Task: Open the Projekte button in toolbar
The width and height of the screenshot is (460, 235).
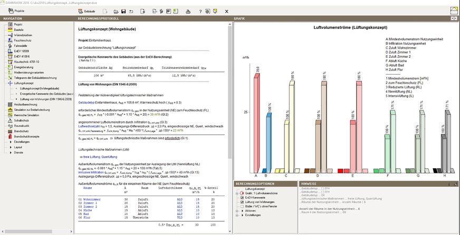Action: pos(16,11)
